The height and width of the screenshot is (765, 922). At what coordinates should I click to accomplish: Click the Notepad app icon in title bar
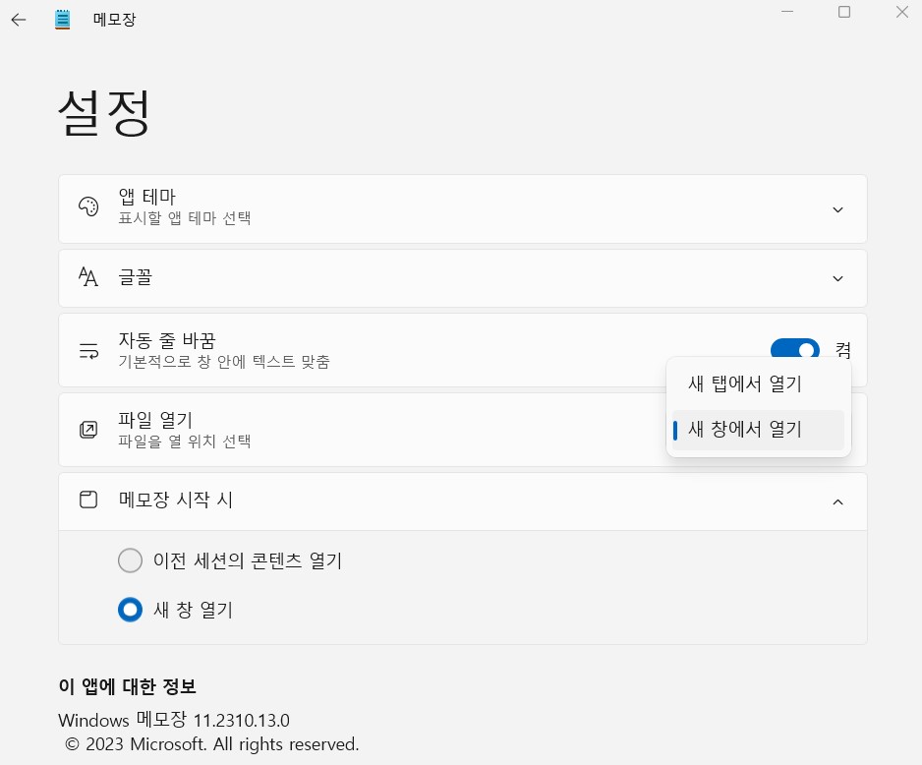[62, 20]
